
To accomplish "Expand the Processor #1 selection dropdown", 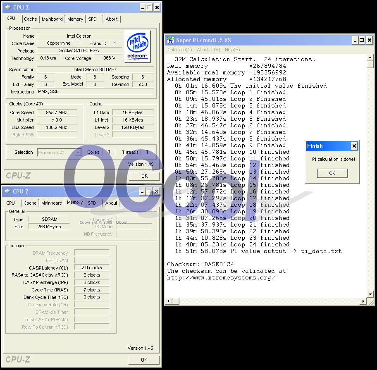I will click(78, 153).
